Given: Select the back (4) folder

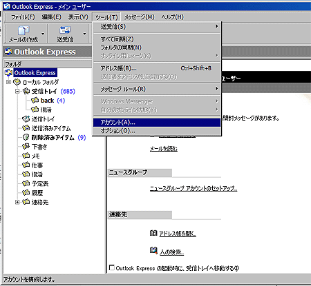Looking at the screenshot, I should point(53,101).
